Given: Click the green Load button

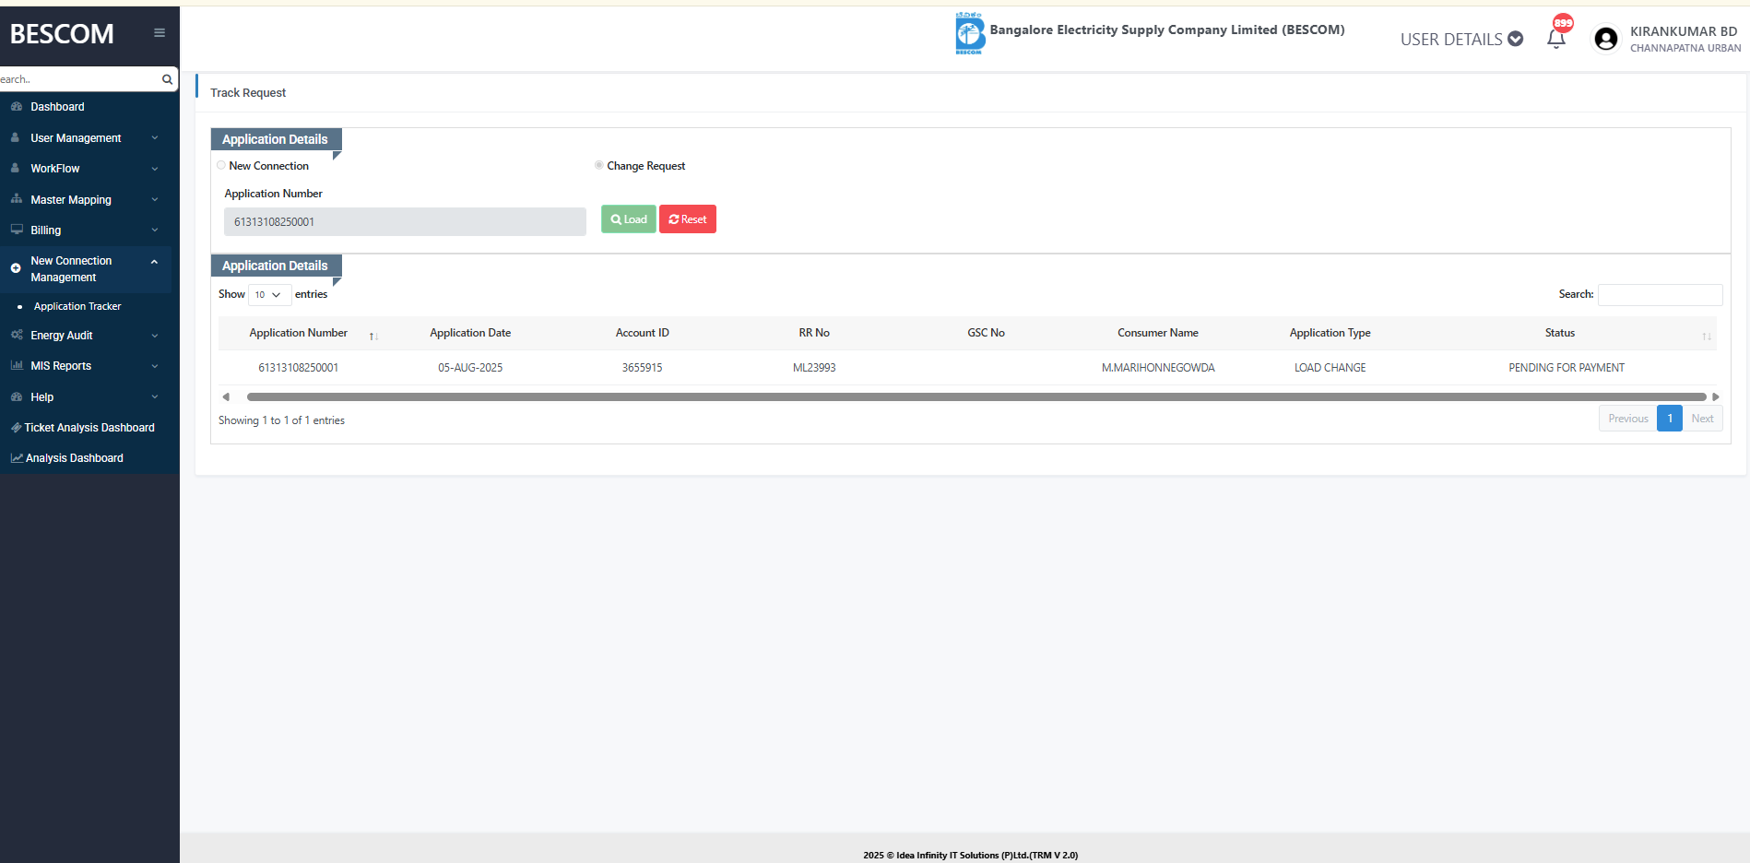Looking at the screenshot, I should click(x=628, y=219).
